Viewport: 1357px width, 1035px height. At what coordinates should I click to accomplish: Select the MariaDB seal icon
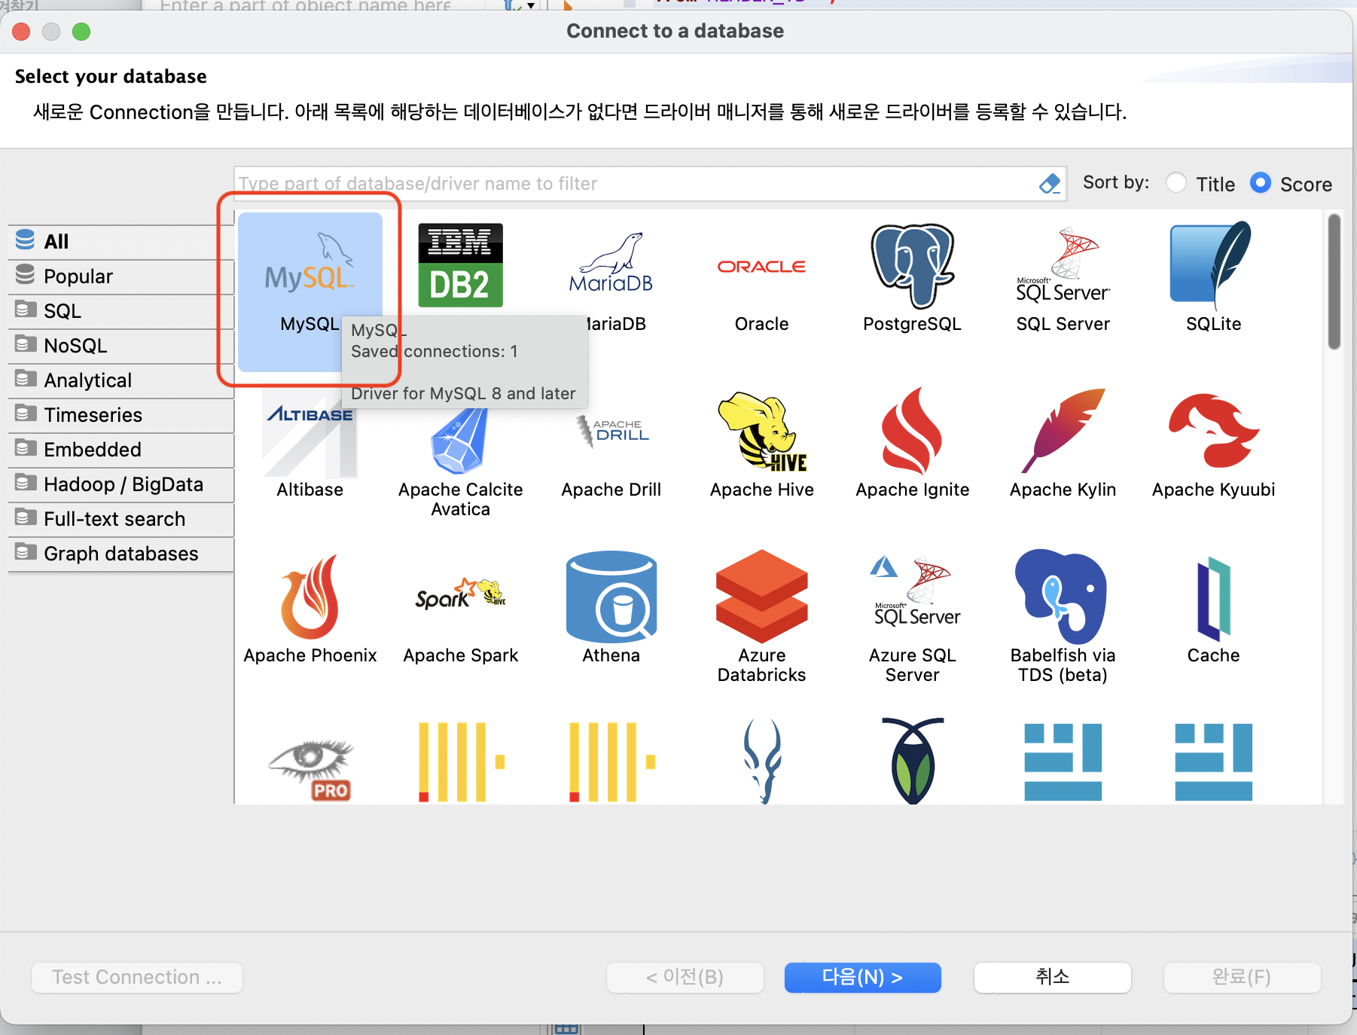coord(611,262)
